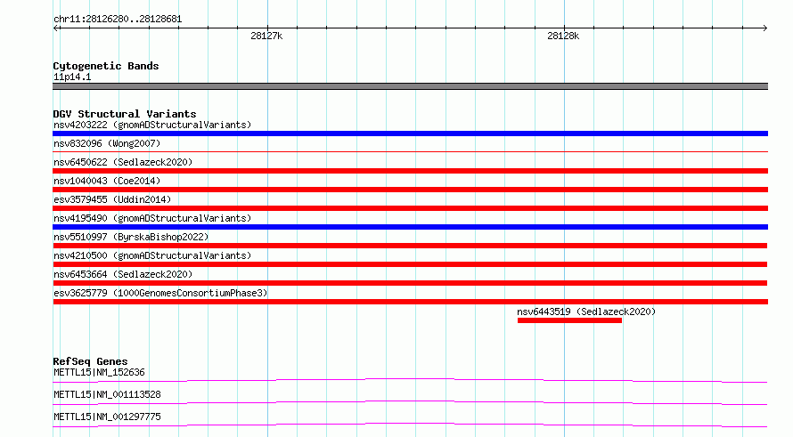Open variant nsv6450622 (Sedlazeck2020) label
Screen dimensions: 793x437
tap(123, 162)
